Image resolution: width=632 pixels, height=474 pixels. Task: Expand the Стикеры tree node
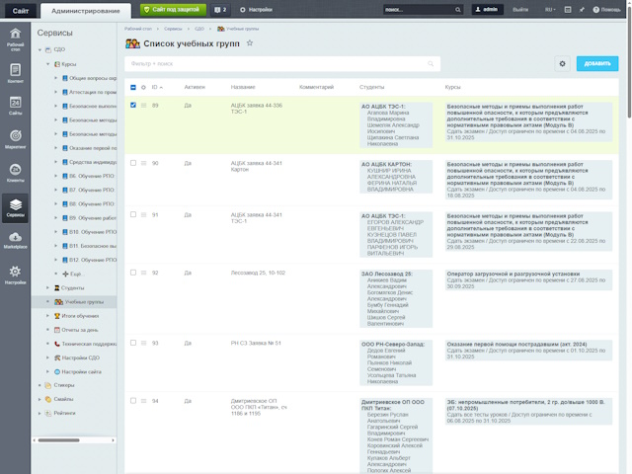coord(39,385)
